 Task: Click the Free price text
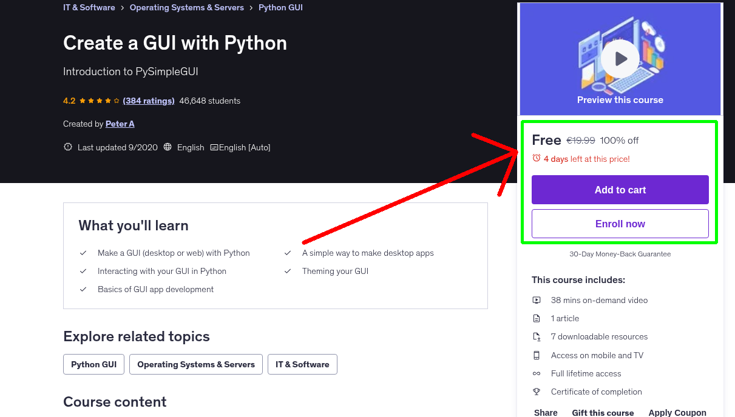click(546, 140)
